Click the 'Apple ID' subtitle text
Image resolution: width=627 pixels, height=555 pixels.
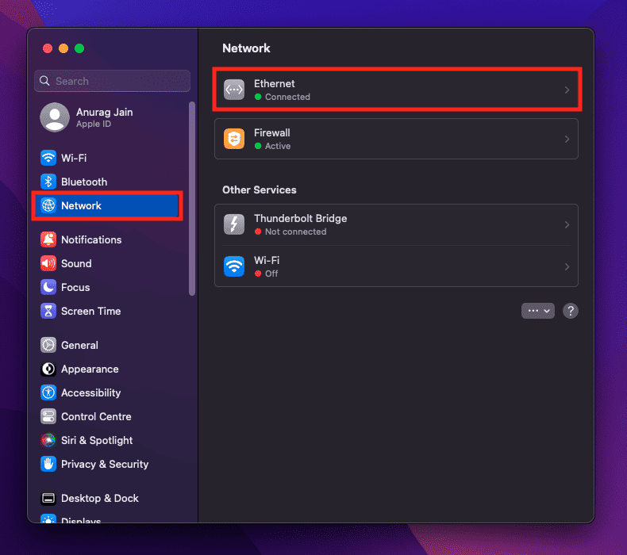tap(94, 124)
